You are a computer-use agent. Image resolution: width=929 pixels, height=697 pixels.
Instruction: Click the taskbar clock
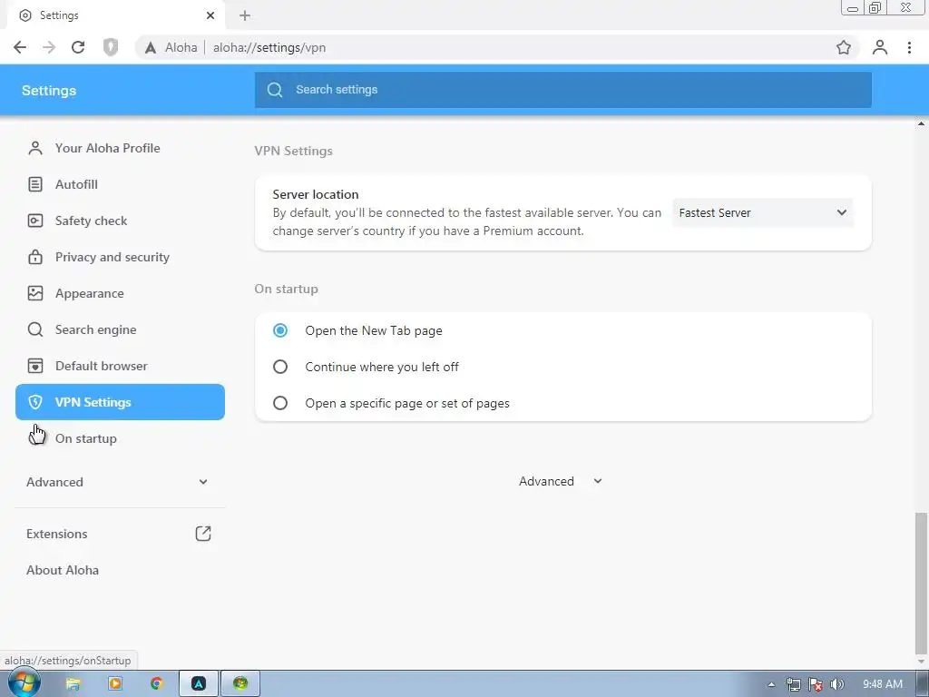(x=883, y=684)
